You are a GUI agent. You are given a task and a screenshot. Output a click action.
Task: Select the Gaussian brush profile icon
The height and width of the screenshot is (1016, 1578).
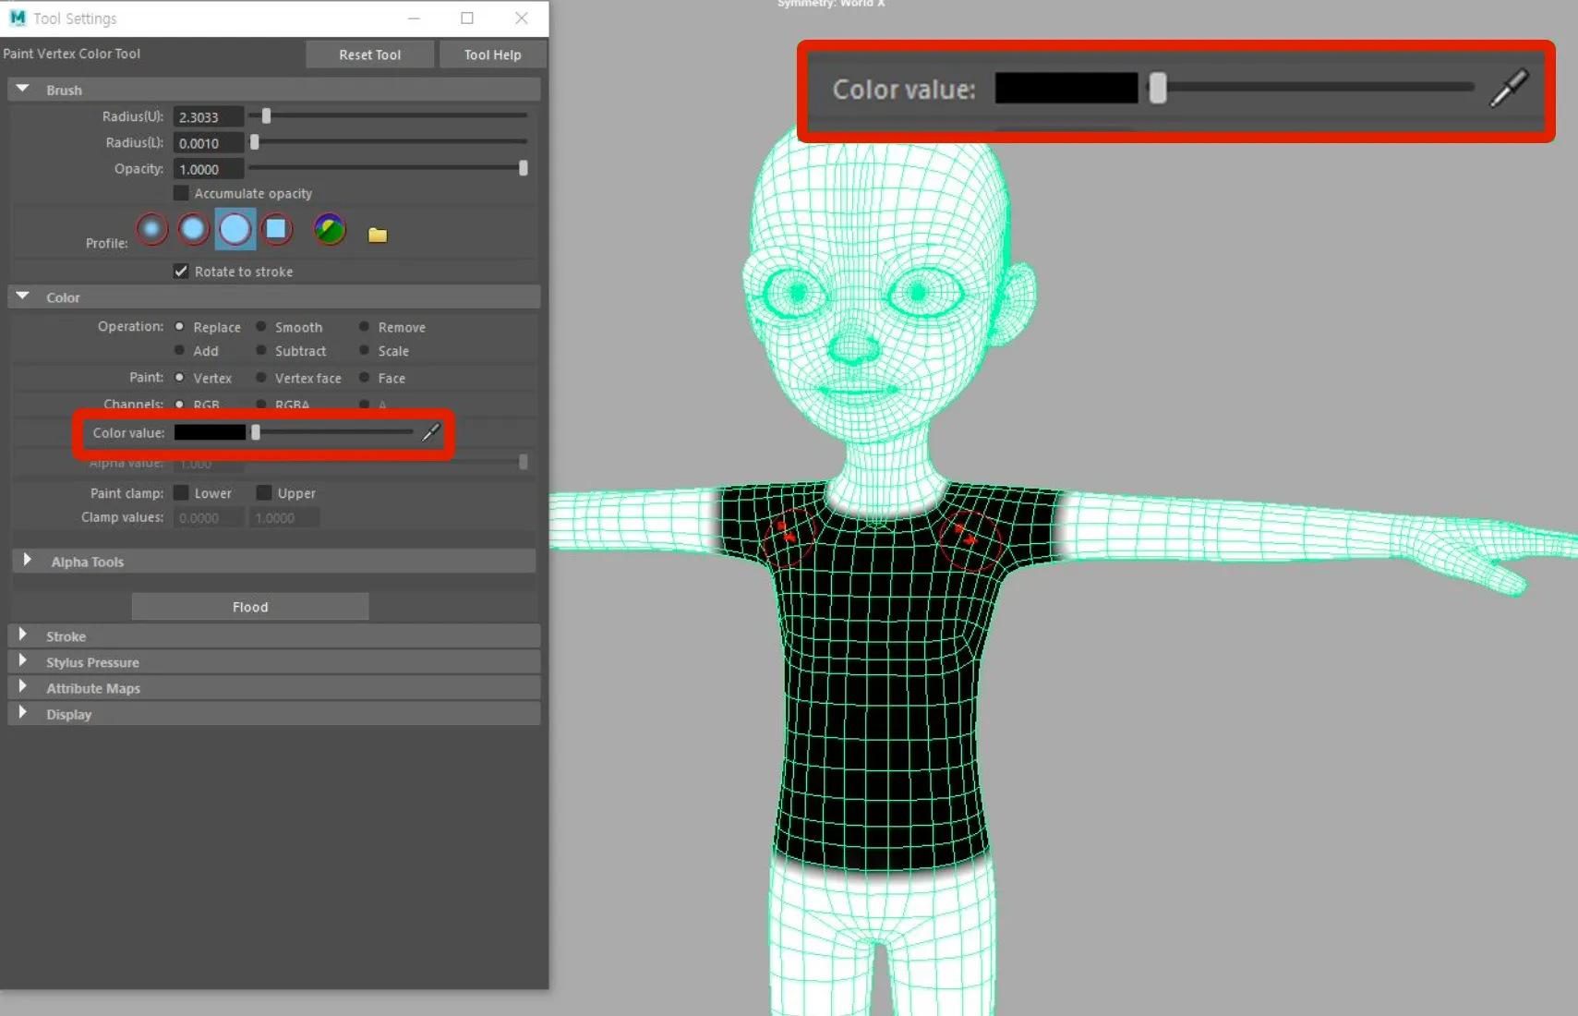tap(152, 229)
